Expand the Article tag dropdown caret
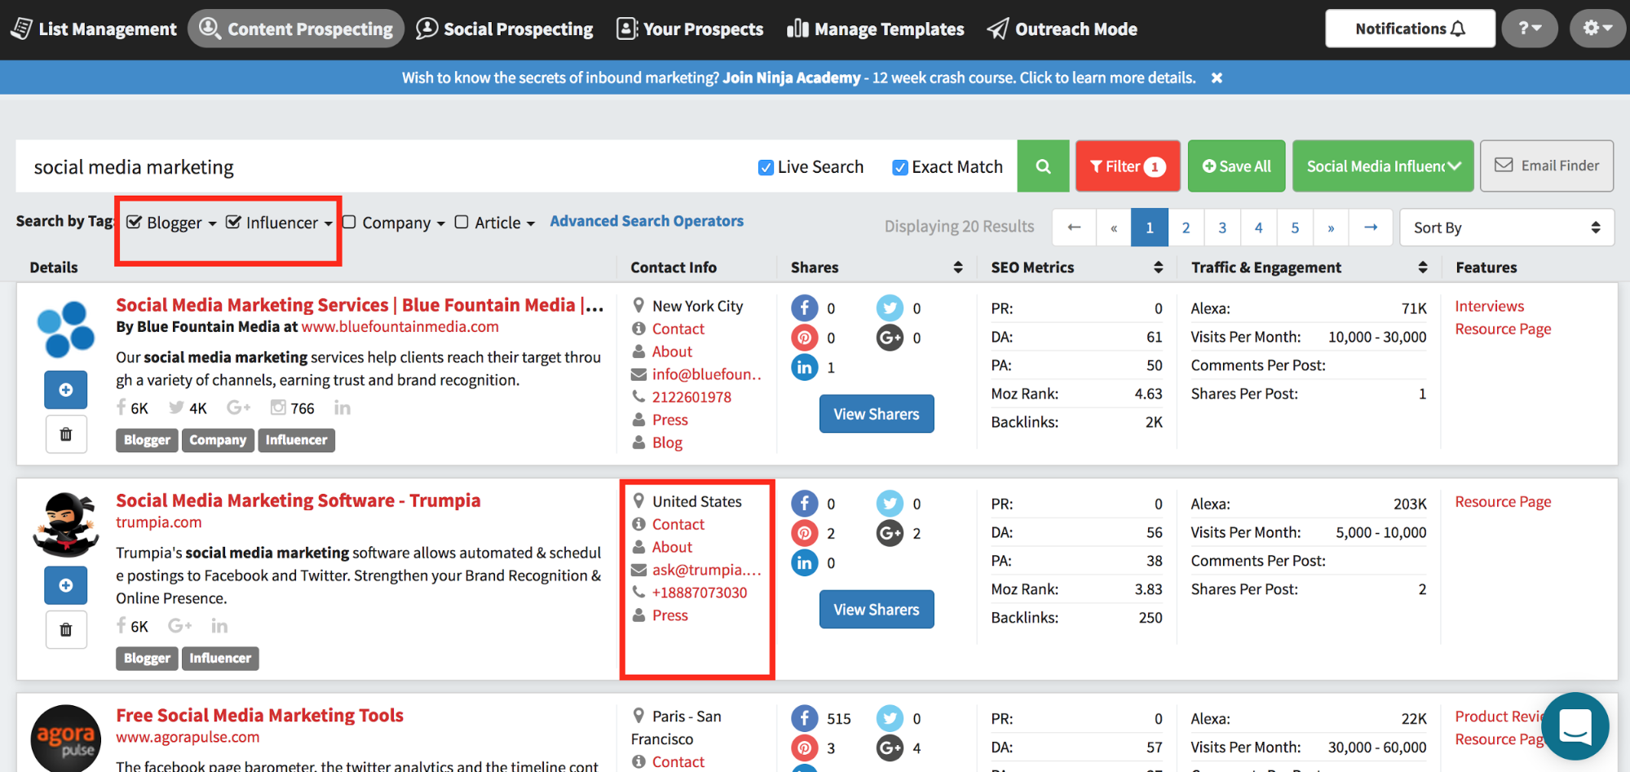Image resolution: width=1630 pixels, height=772 pixels. [x=530, y=224]
